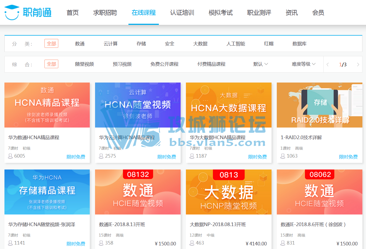This screenshot has width=366, height=249.
Task: Select the 在线课程 nav tab
Action: [144, 13]
